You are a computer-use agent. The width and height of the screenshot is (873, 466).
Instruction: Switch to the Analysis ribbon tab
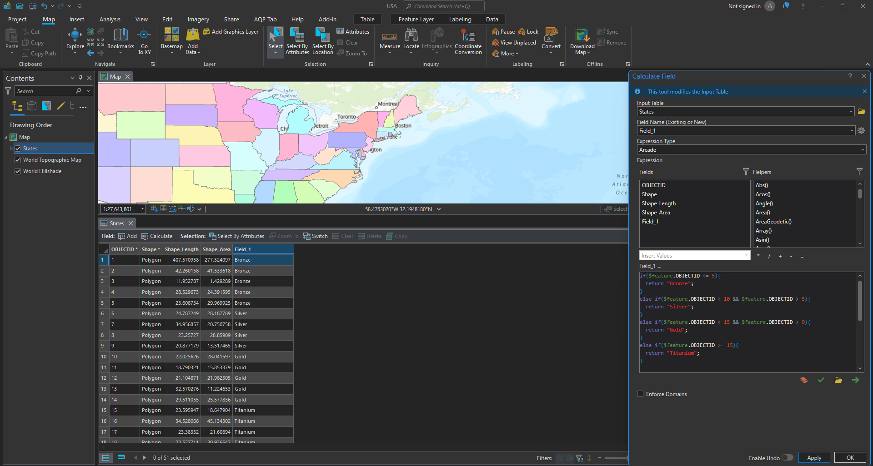tap(110, 20)
